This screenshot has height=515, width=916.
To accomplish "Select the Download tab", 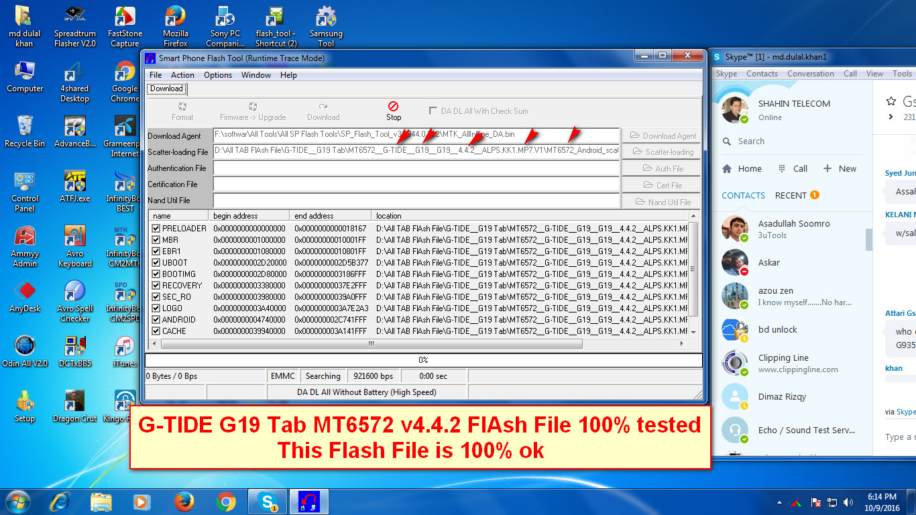I will (166, 89).
